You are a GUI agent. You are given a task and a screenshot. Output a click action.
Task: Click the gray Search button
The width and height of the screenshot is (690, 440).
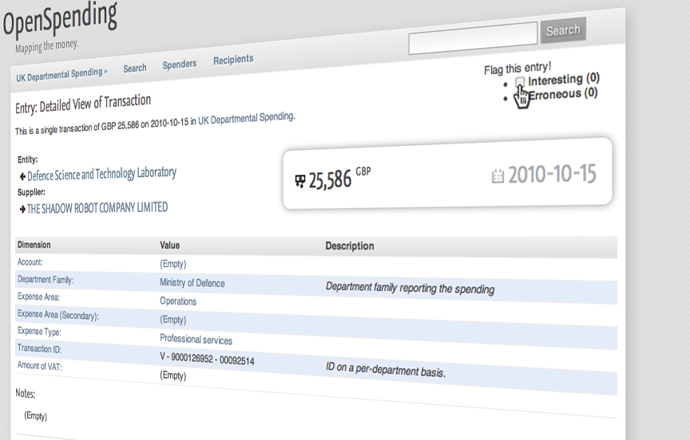[x=563, y=30]
